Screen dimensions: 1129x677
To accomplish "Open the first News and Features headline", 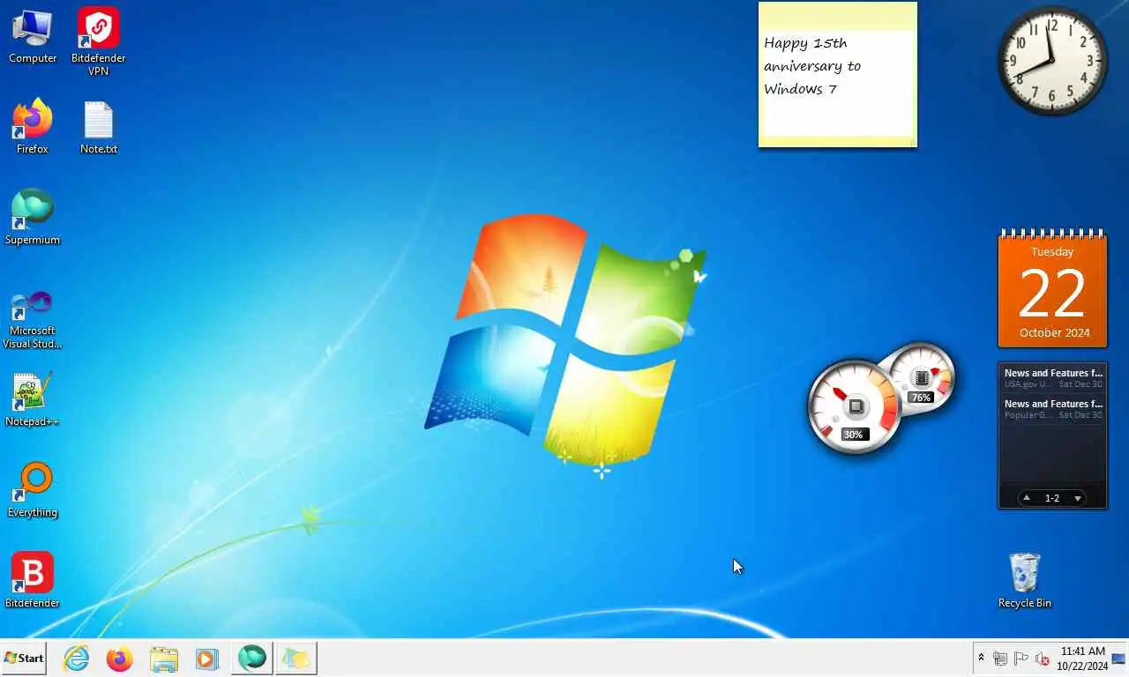I will coord(1053,378).
